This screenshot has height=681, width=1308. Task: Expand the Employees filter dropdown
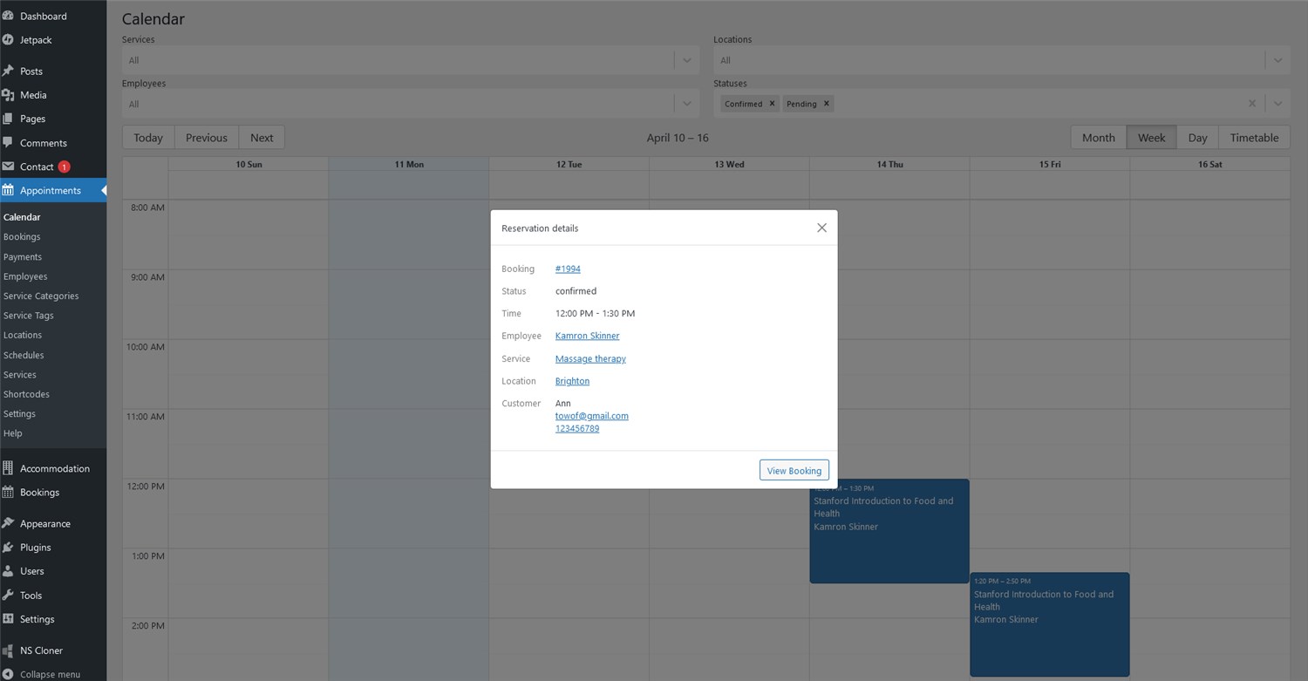click(686, 104)
